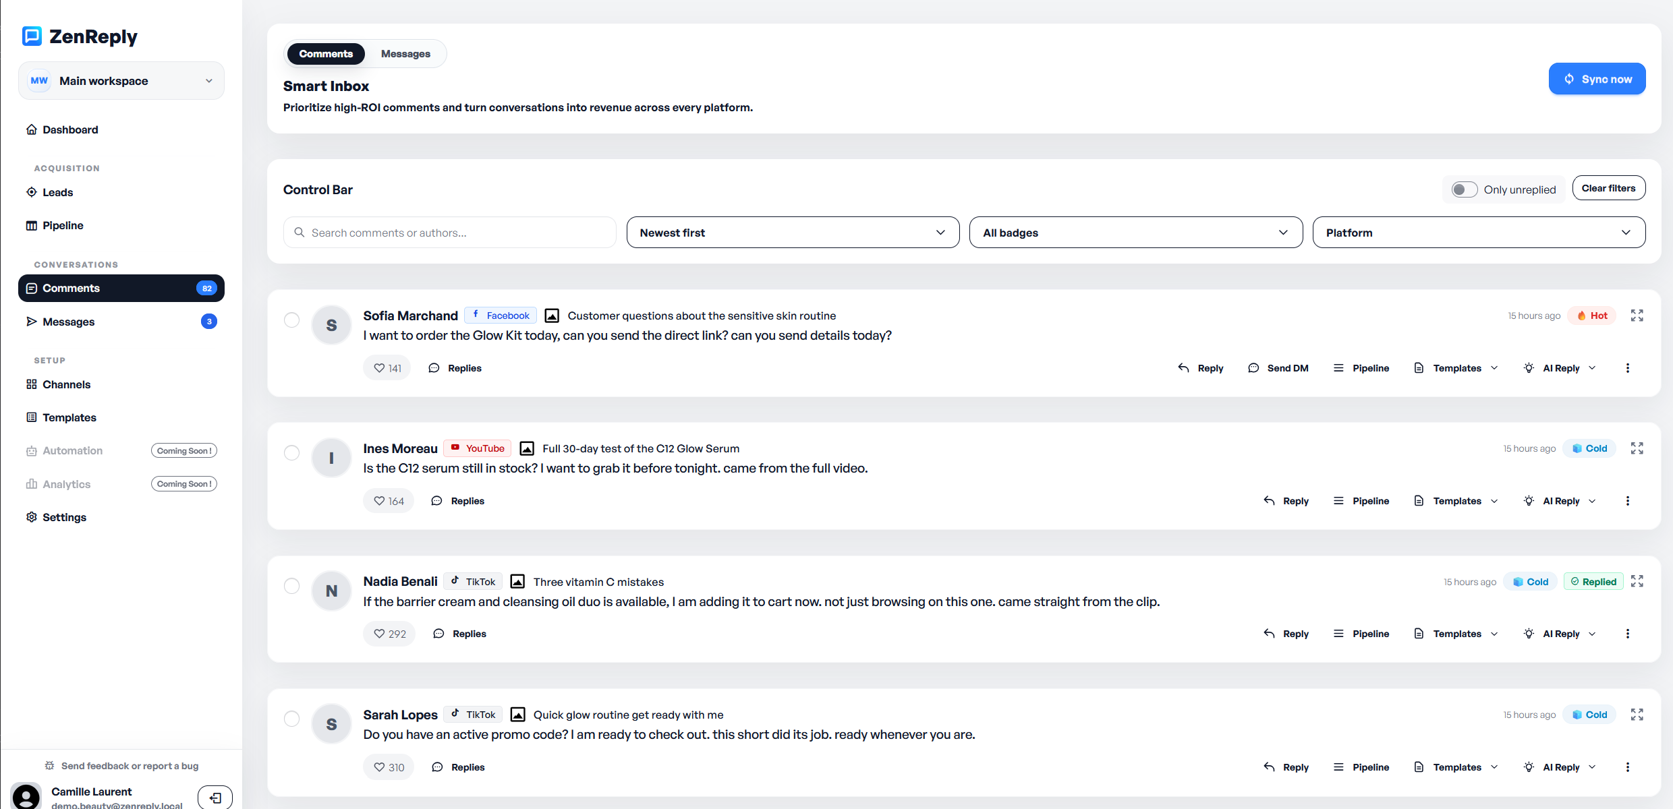This screenshot has height=809, width=1673.
Task: Open more options for Ines Moreau's comment
Action: [x=1628, y=501]
